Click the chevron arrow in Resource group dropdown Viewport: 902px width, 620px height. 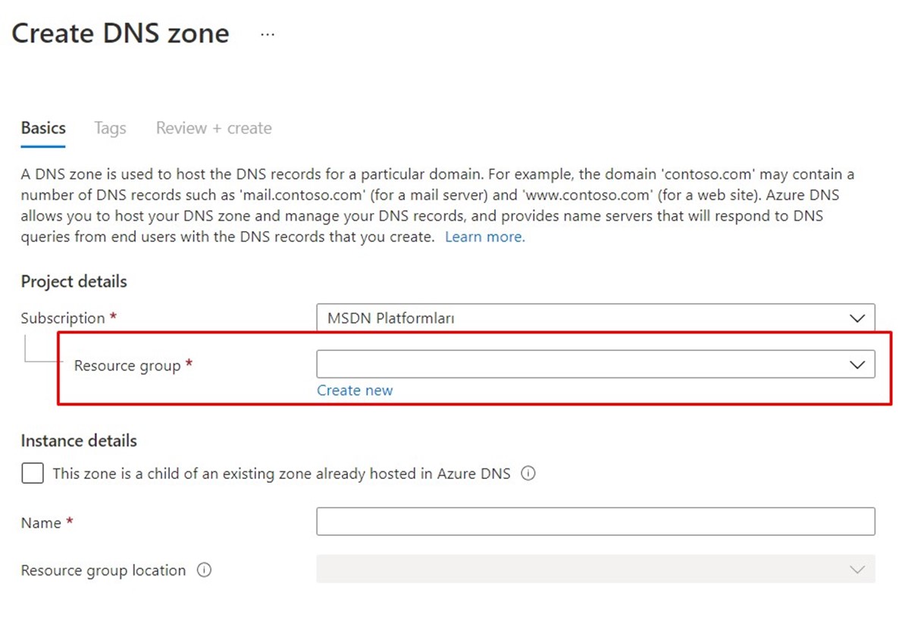point(857,365)
